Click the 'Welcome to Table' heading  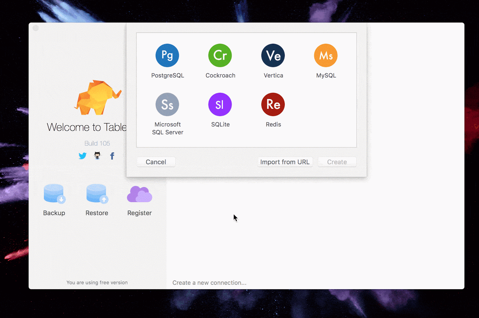[x=87, y=127]
